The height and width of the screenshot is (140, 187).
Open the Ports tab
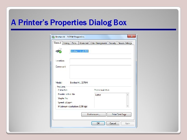click(x=74, y=43)
